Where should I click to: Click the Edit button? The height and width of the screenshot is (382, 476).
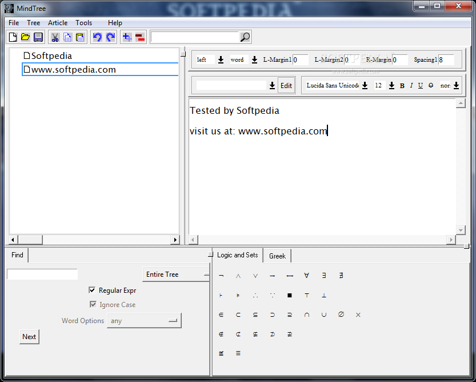click(286, 86)
